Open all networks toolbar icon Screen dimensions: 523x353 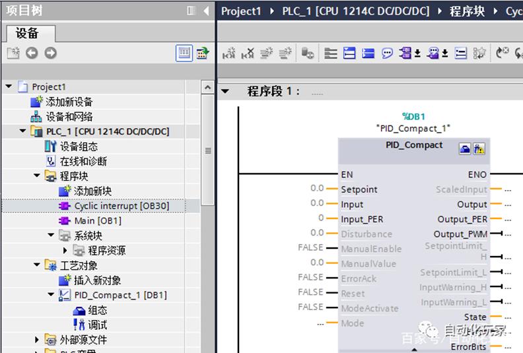[x=331, y=53]
